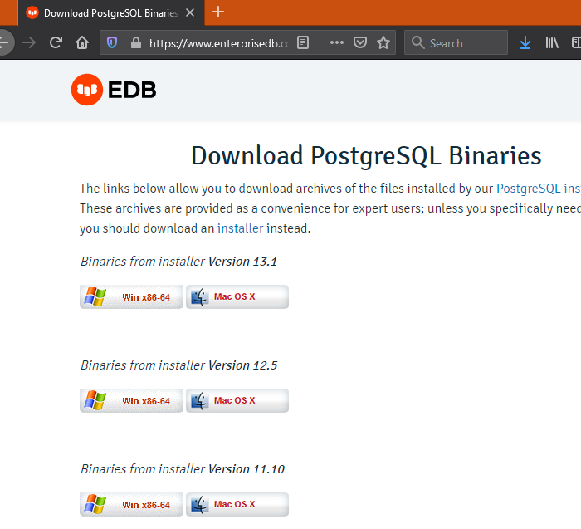
Task: Click the forward navigation arrow
Action: (x=30, y=42)
